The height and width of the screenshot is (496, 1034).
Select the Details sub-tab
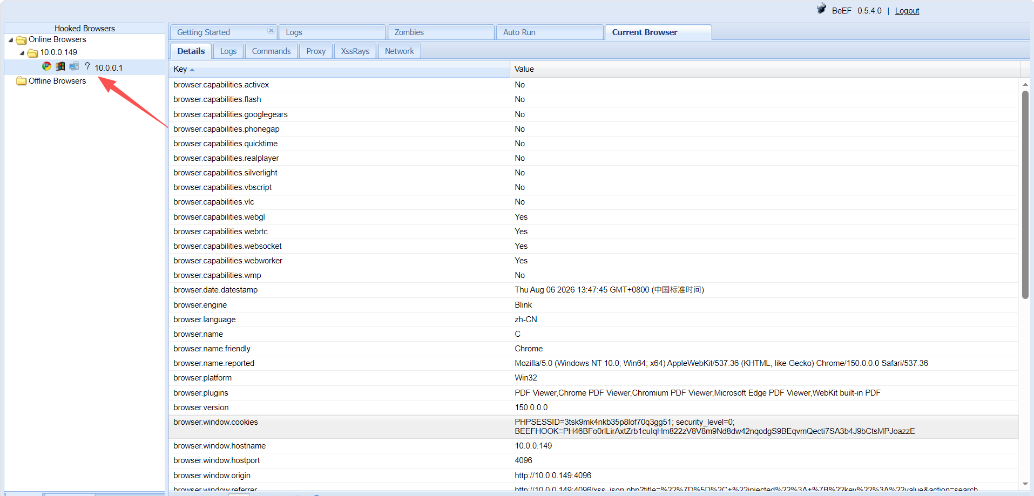coord(191,51)
